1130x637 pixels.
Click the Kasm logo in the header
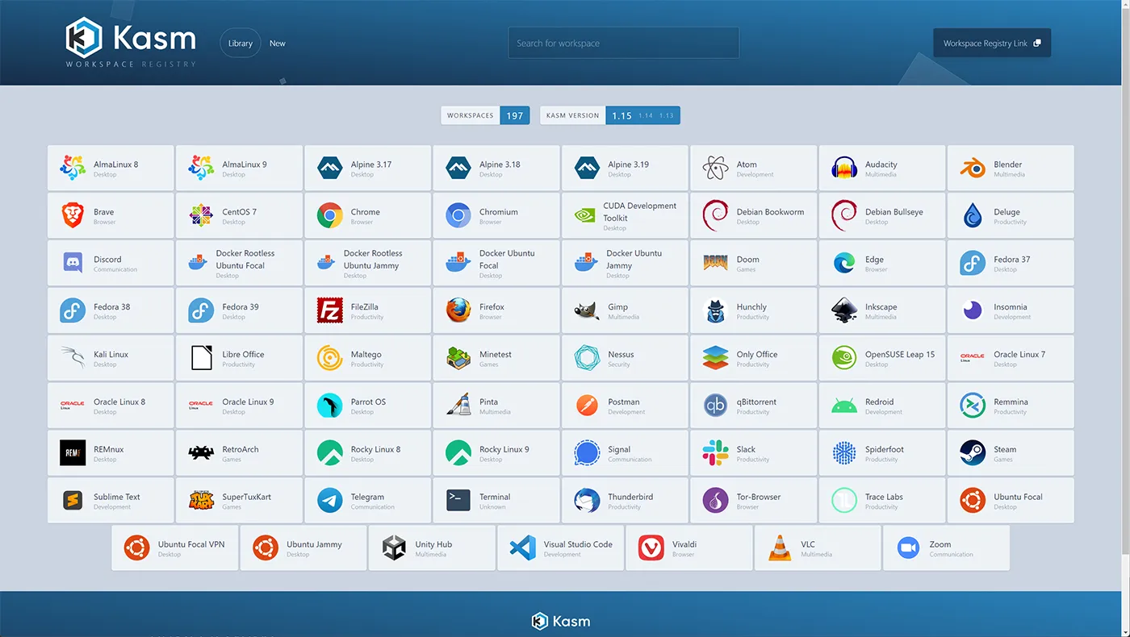click(x=131, y=42)
